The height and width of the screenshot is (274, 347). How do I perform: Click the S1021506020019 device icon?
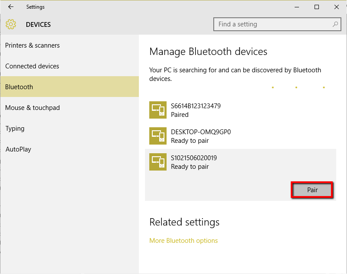point(158,162)
